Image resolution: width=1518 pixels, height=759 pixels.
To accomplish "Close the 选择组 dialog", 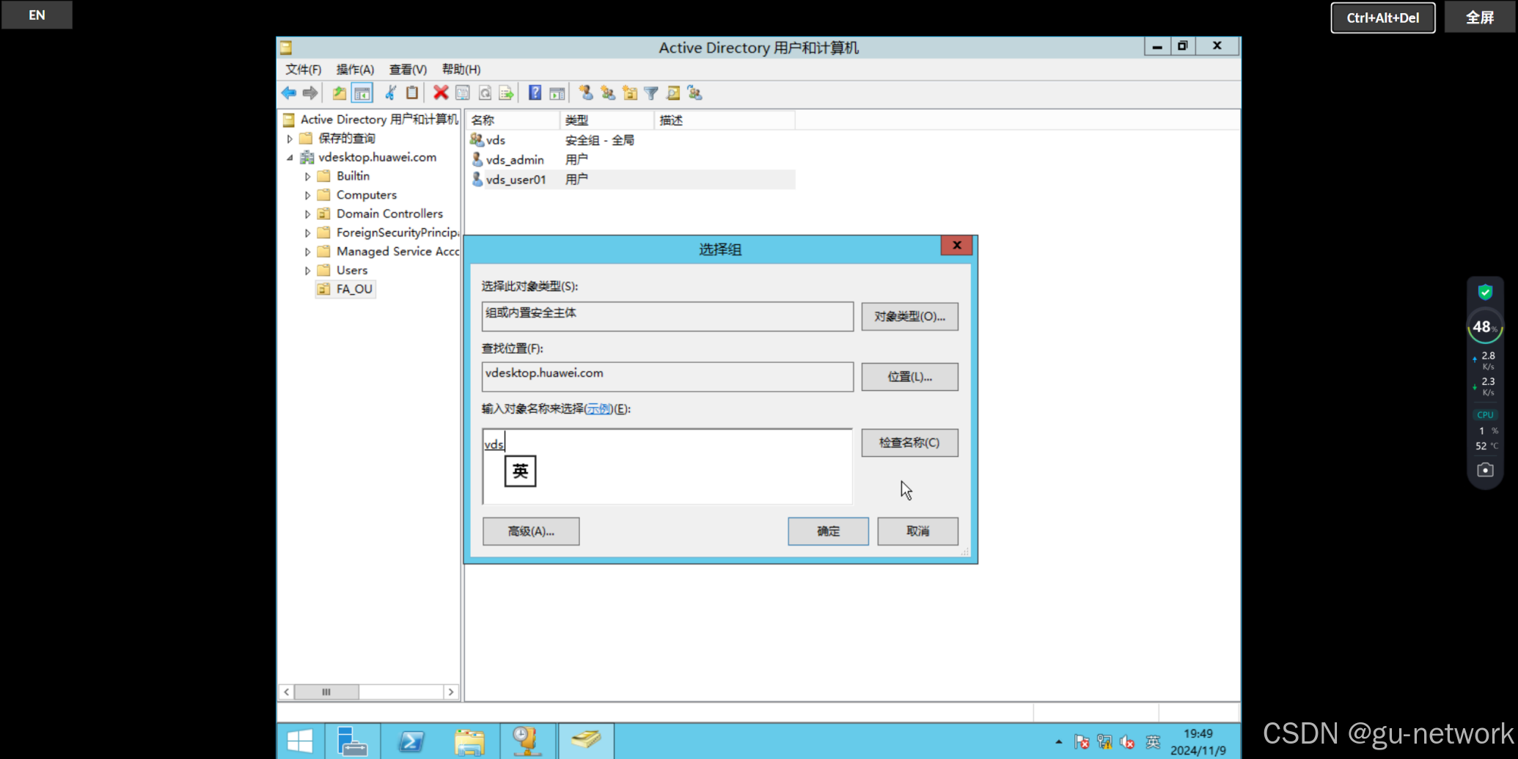I will (956, 246).
